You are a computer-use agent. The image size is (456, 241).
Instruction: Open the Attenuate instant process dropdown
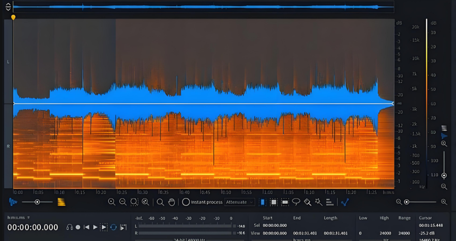[240, 202]
